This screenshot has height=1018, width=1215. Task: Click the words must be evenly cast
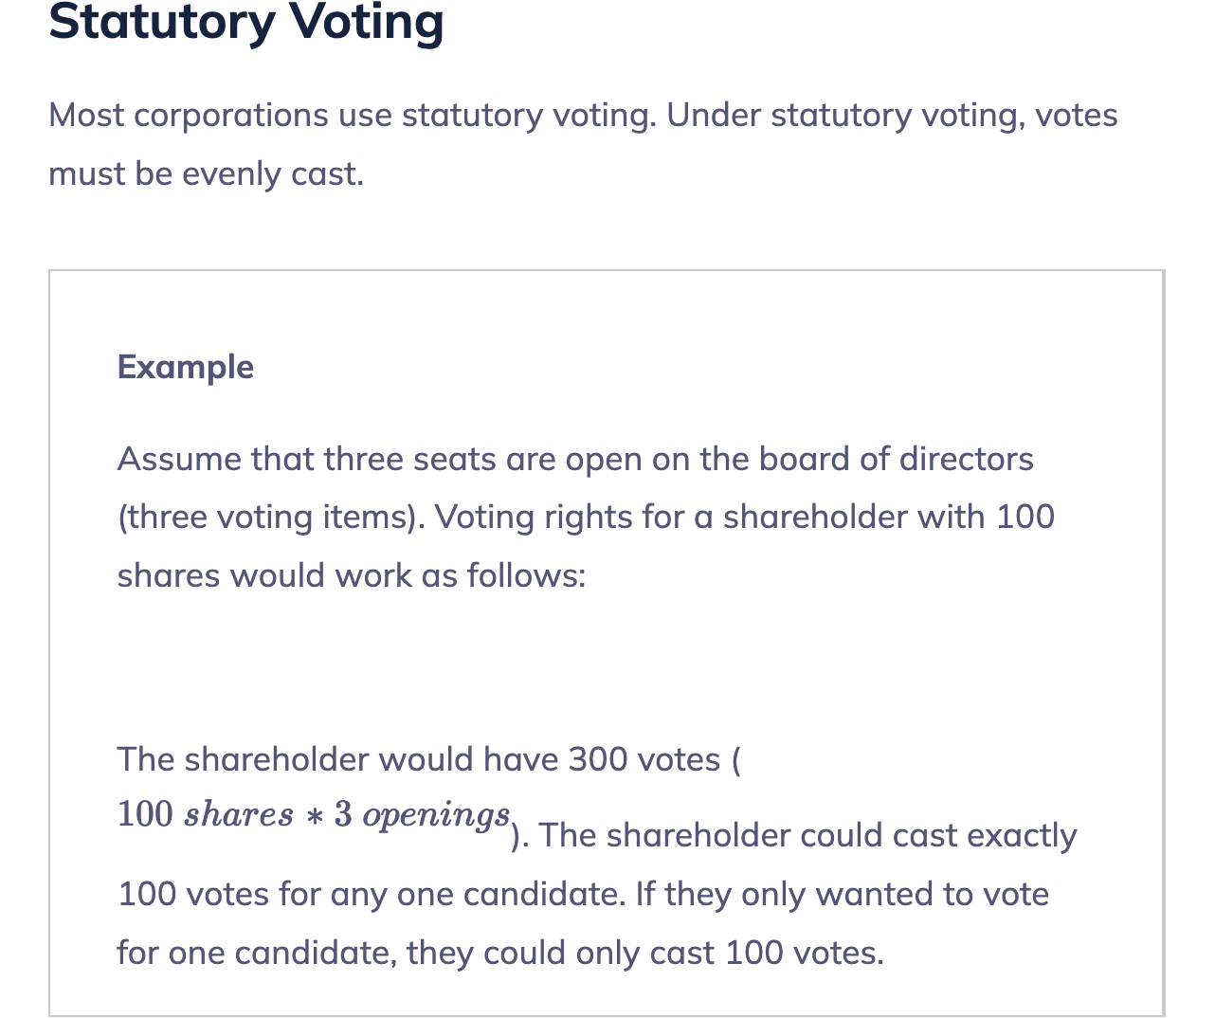pyautogui.click(x=206, y=174)
